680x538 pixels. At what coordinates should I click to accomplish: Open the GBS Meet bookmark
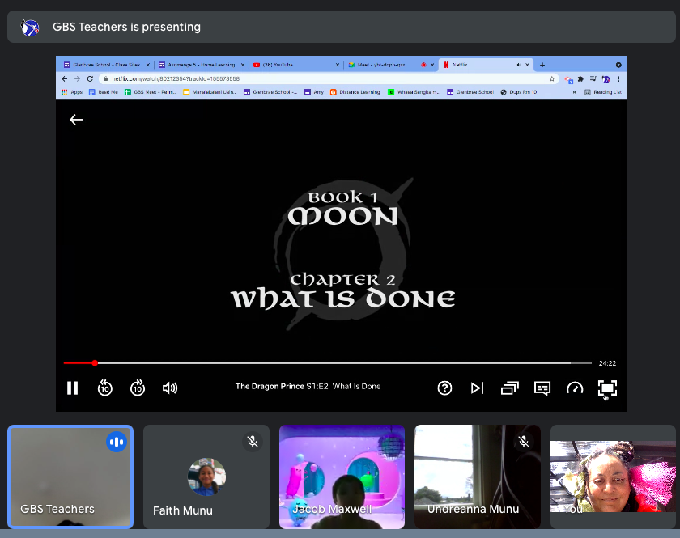tap(151, 92)
